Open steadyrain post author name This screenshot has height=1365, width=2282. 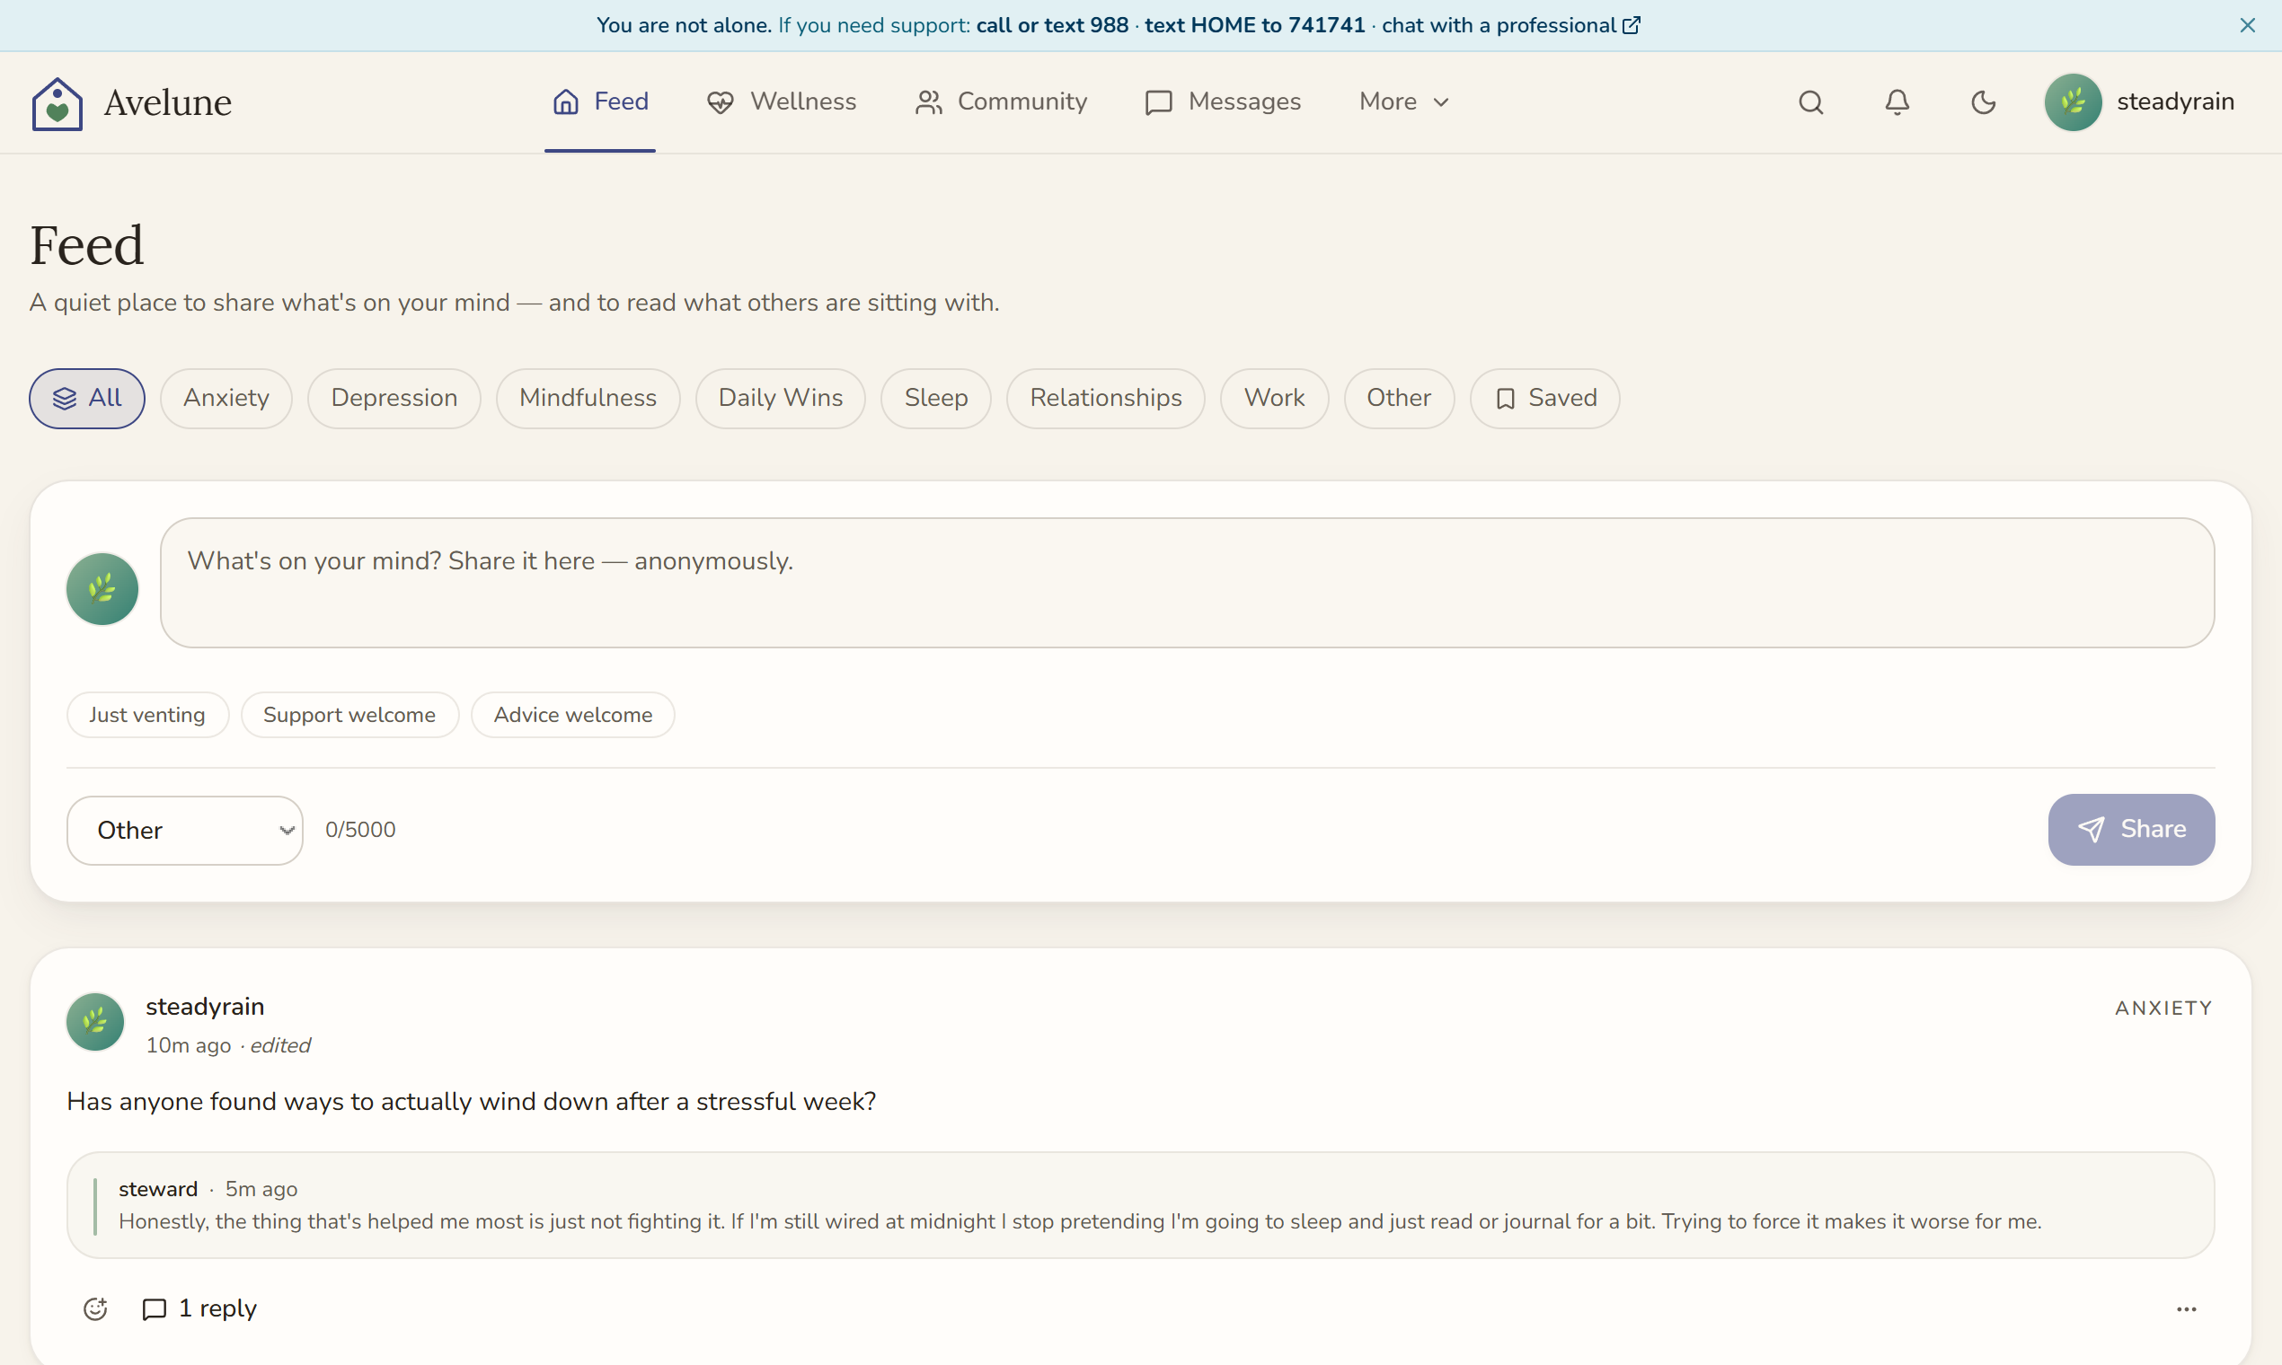(204, 1007)
